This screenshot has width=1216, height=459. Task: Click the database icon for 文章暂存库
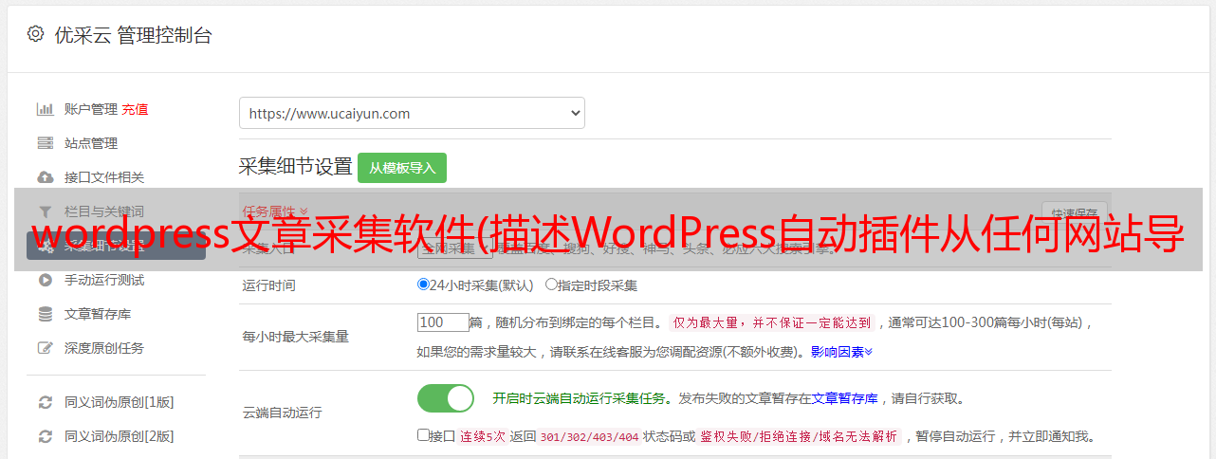click(45, 314)
